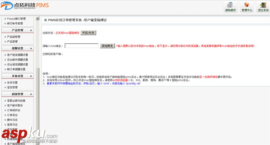This screenshot has width=270, height=145.
Task: Click the 点拓科技 PIMS logo
Action: pos(25,5)
